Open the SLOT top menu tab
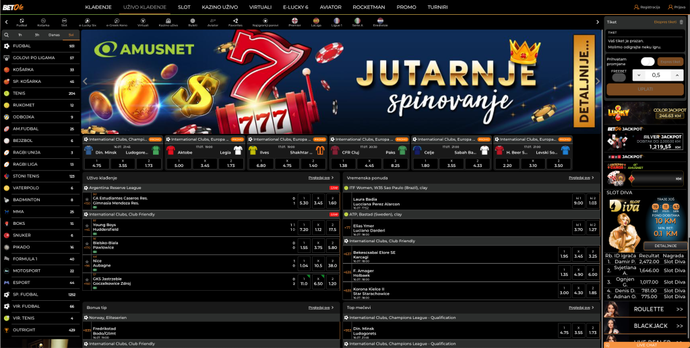The height and width of the screenshot is (348, 690). [185, 7]
